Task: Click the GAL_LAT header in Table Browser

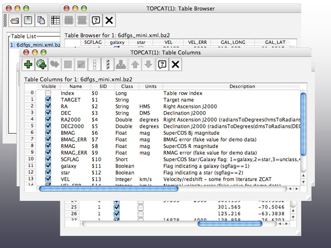Action: (275, 42)
